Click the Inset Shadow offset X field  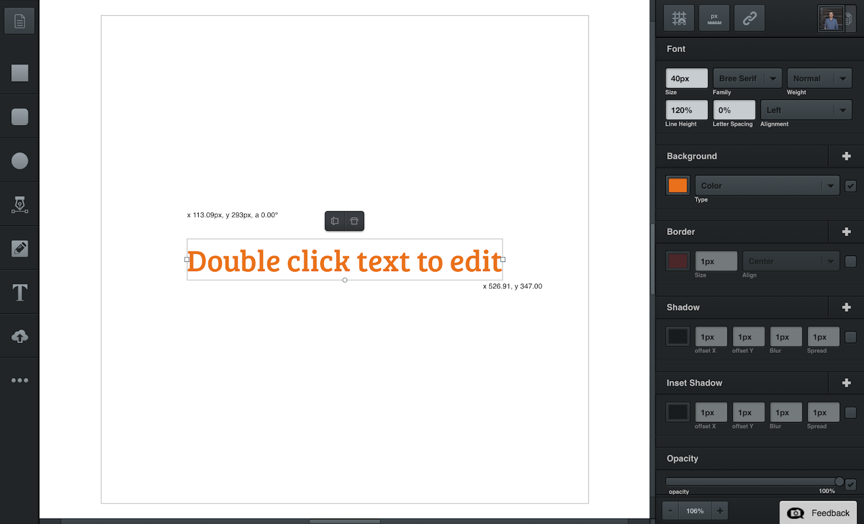tap(711, 413)
